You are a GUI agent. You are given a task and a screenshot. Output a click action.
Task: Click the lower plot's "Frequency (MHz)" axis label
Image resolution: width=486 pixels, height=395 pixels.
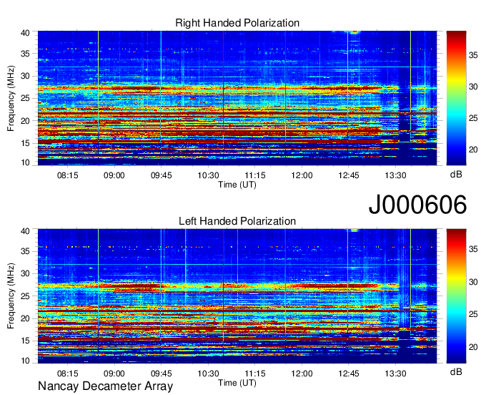pos(11,296)
